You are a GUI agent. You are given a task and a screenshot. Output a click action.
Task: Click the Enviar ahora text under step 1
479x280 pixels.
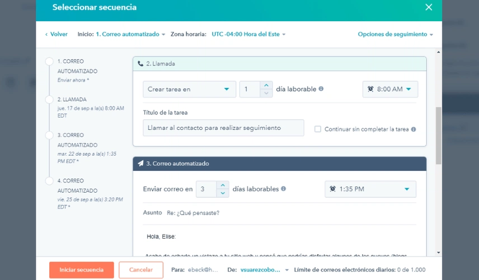(73, 80)
